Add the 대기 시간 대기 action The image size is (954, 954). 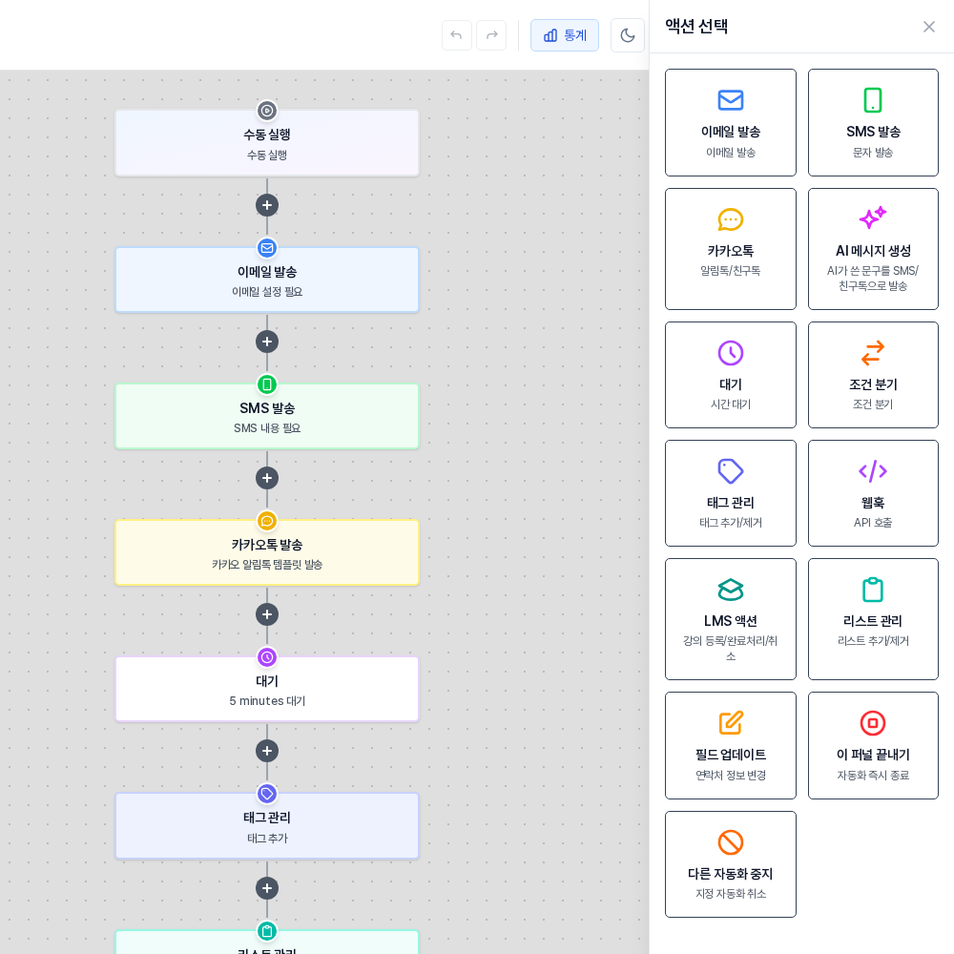730,375
